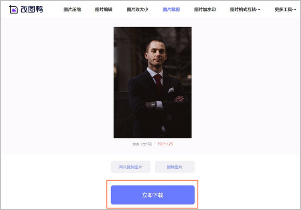Click the 改图鸭 logo icon
Image resolution: width=301 pixels, height=210 pixels.
click(13, 9)
